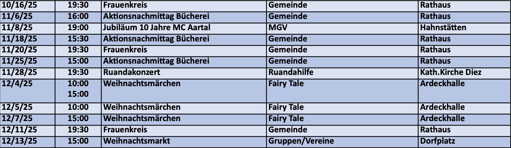Select the Jubiläum 10 Jahre MC Aartal cell
Screen dimensions: 511x148
click(157, 28)
